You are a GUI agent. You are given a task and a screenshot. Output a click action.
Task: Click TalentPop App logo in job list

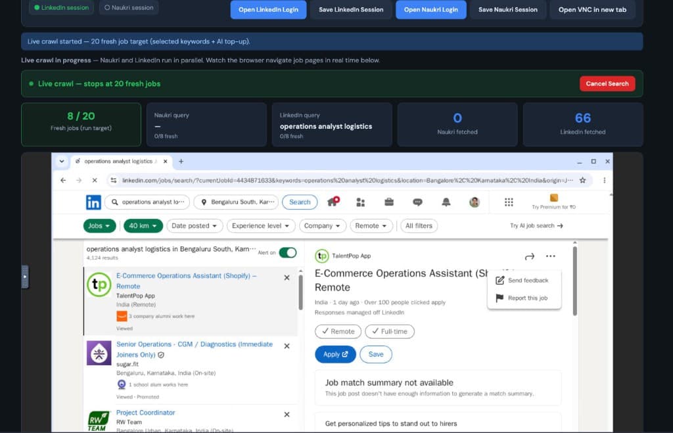tap(99, 285)
